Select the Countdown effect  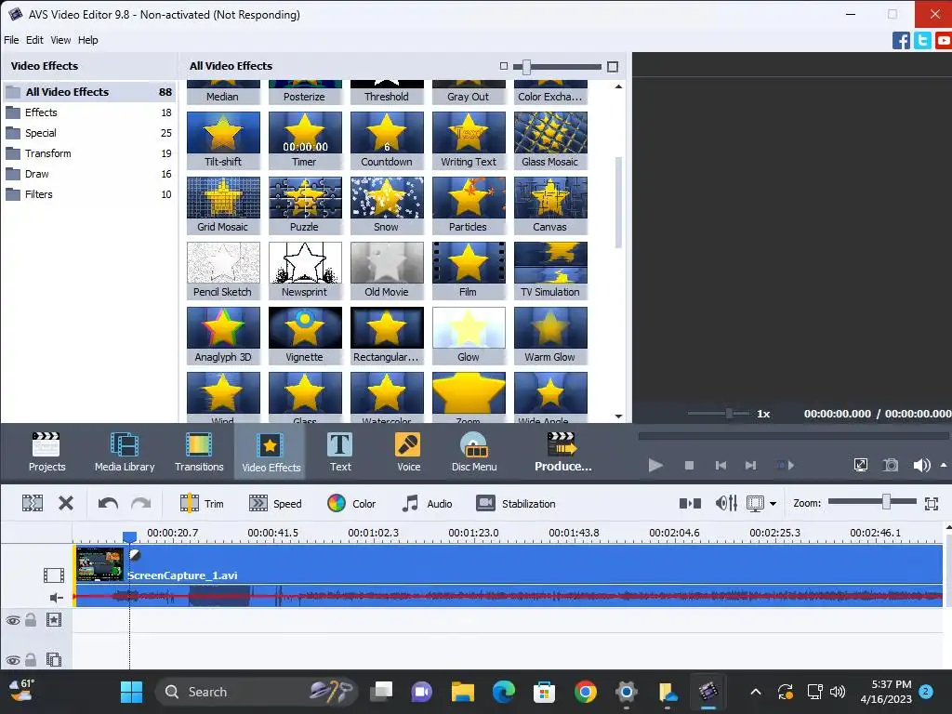click(387, 140)
